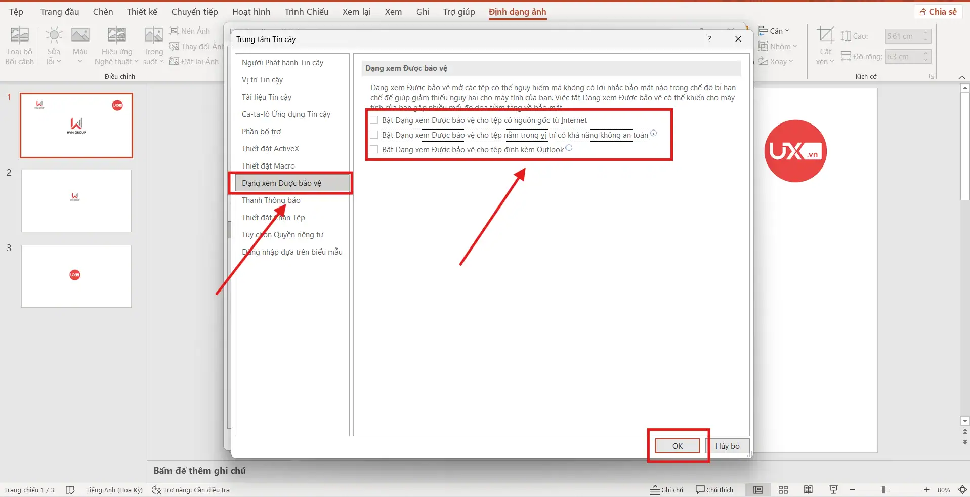Open Reading View from status bar
The width and height of the screenshot is (970, 497).
(808, 490)
